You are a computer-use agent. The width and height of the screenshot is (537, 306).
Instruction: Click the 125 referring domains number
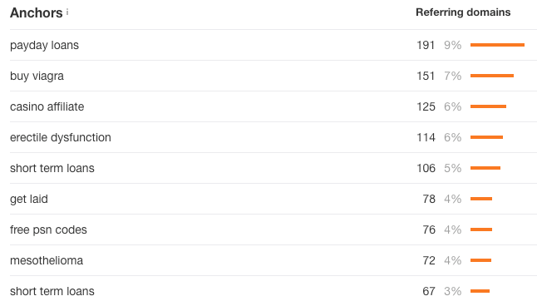[426, 106]
